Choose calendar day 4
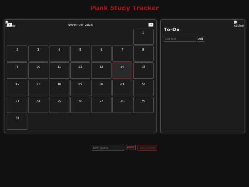Image resolution: width=249 pixels, height=187 pixels. pos(59,54)
